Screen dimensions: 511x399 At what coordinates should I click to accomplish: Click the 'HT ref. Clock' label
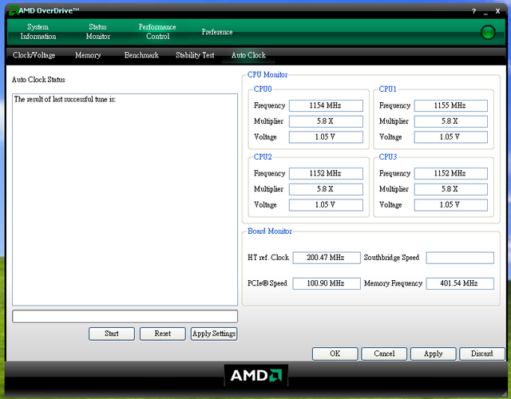pyautogui.click(x=268, y=258)
